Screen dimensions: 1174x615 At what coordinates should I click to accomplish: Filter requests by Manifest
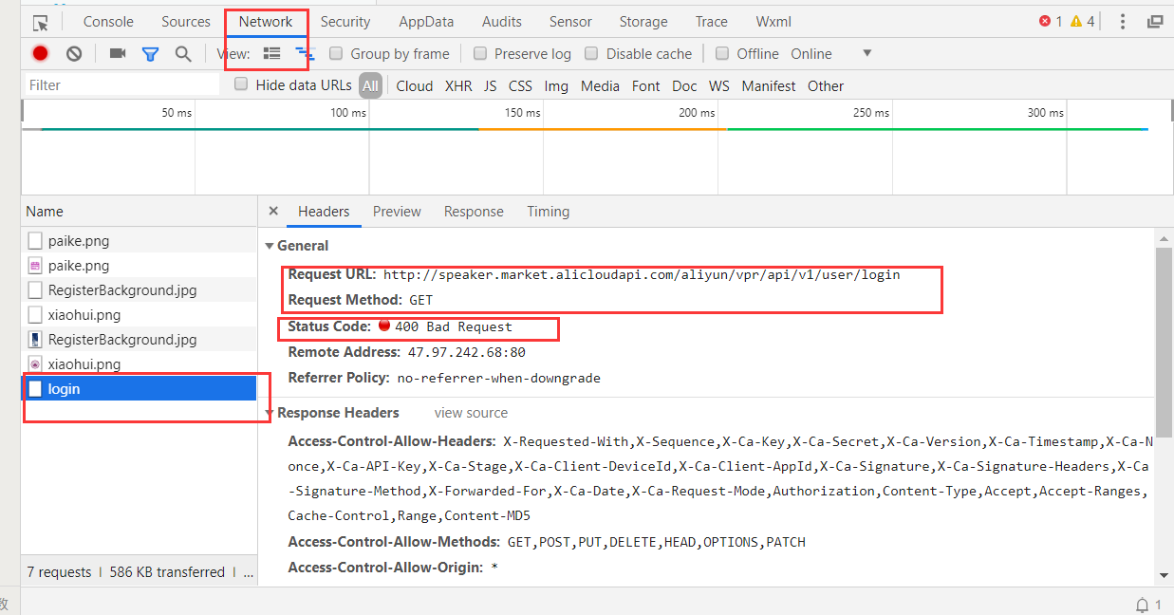(769, 85)
